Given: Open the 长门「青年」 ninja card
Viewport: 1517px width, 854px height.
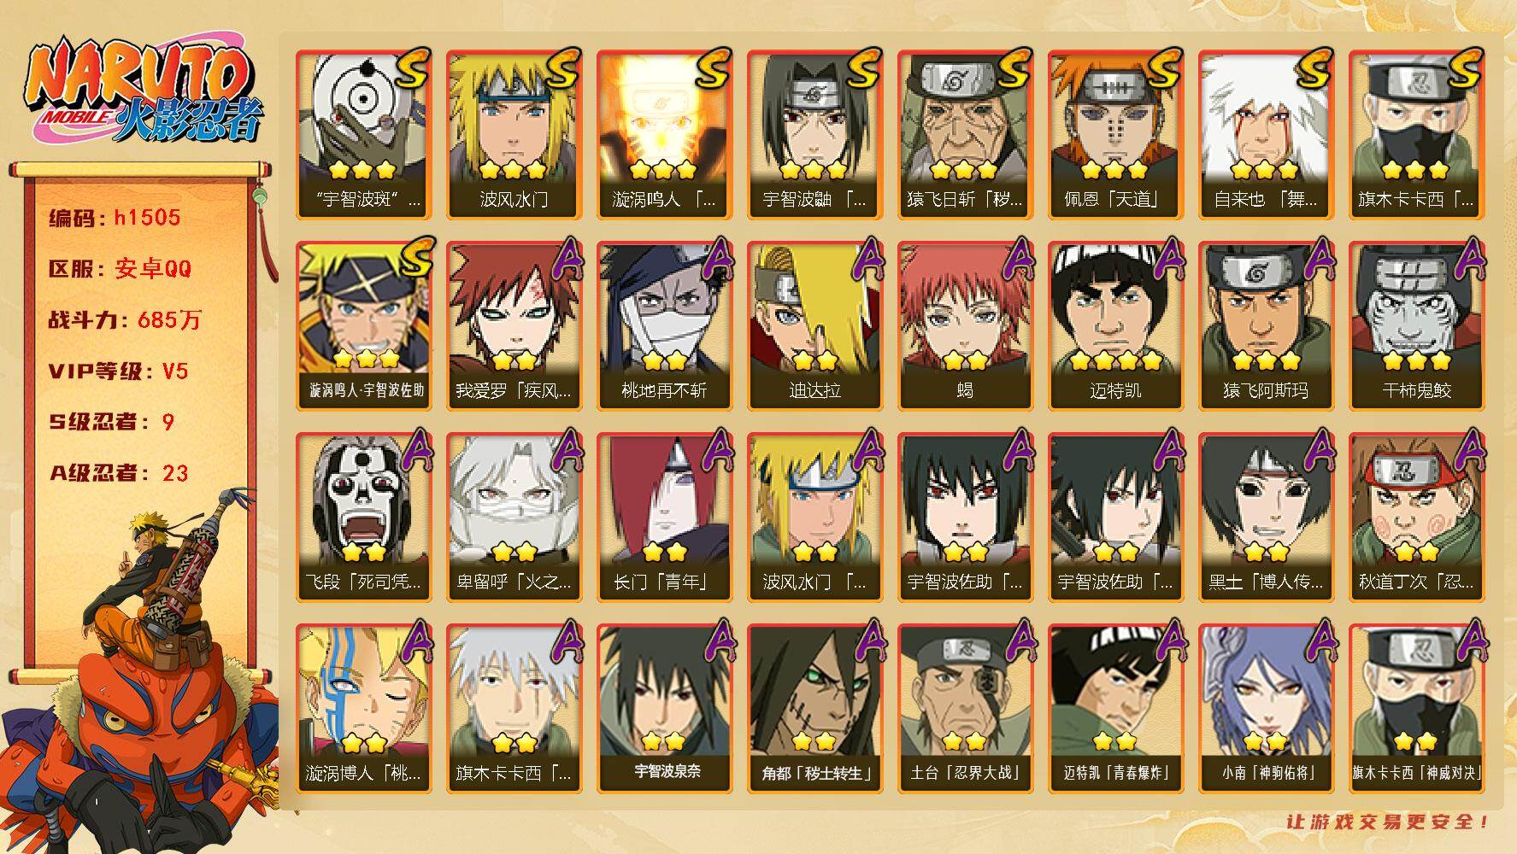Looking at the screenshot, I should [665, 518].
